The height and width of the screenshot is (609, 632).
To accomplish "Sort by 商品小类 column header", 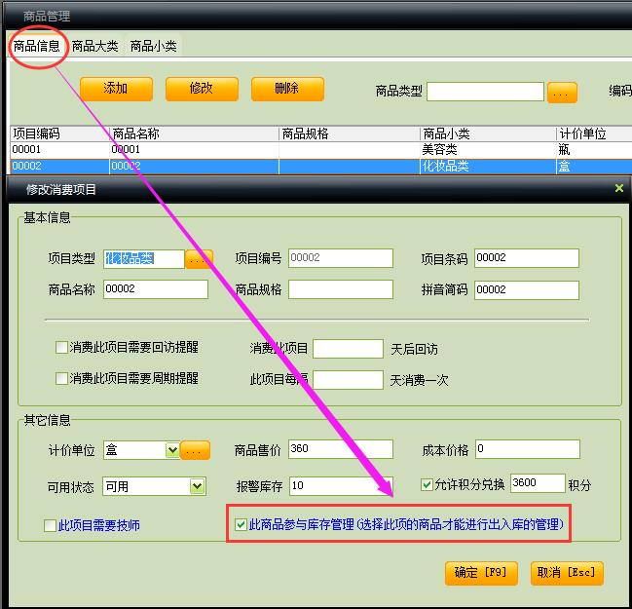I will 488,133.
